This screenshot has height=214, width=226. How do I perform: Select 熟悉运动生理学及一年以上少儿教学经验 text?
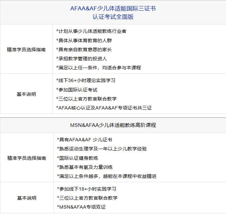pos(102,148)
